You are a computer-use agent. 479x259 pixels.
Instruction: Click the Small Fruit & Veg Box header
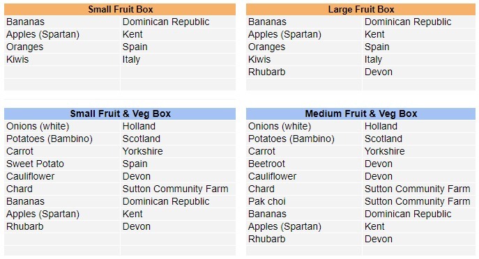tap(120, 113)
